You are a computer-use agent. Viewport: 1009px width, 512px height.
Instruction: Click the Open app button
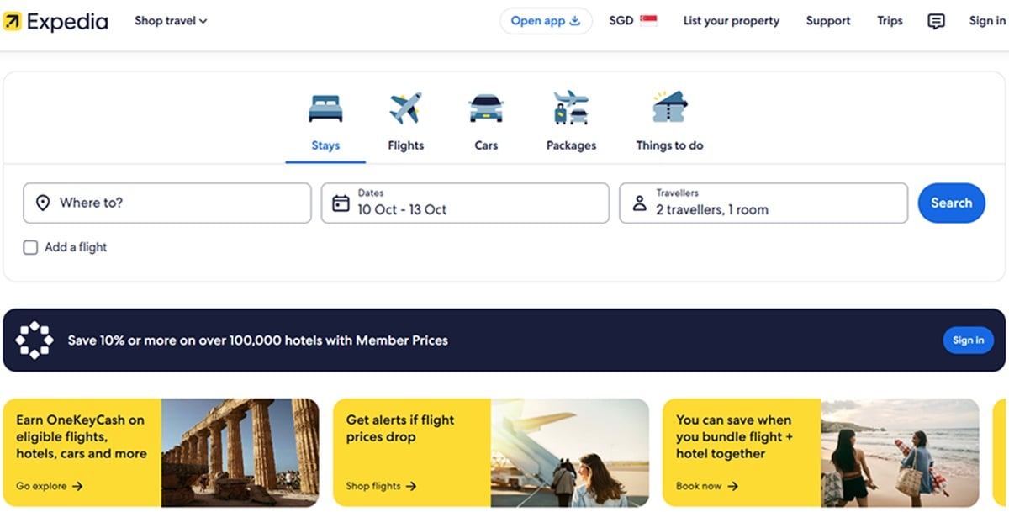[x=546, y=21]
